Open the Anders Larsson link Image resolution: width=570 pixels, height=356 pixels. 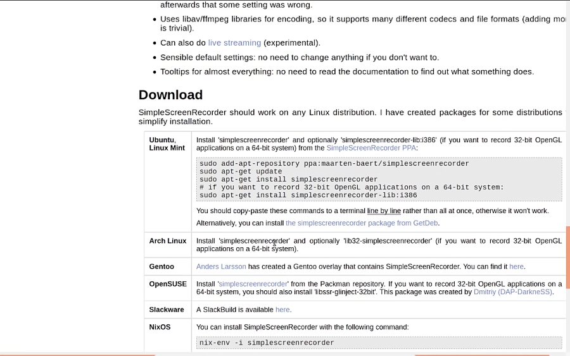coord(221,267)
